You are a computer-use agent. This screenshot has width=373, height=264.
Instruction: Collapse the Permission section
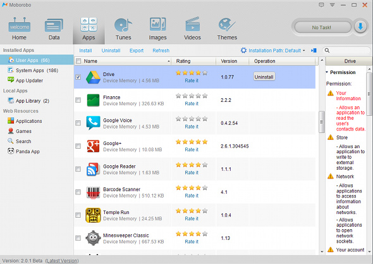click(327, 72)
